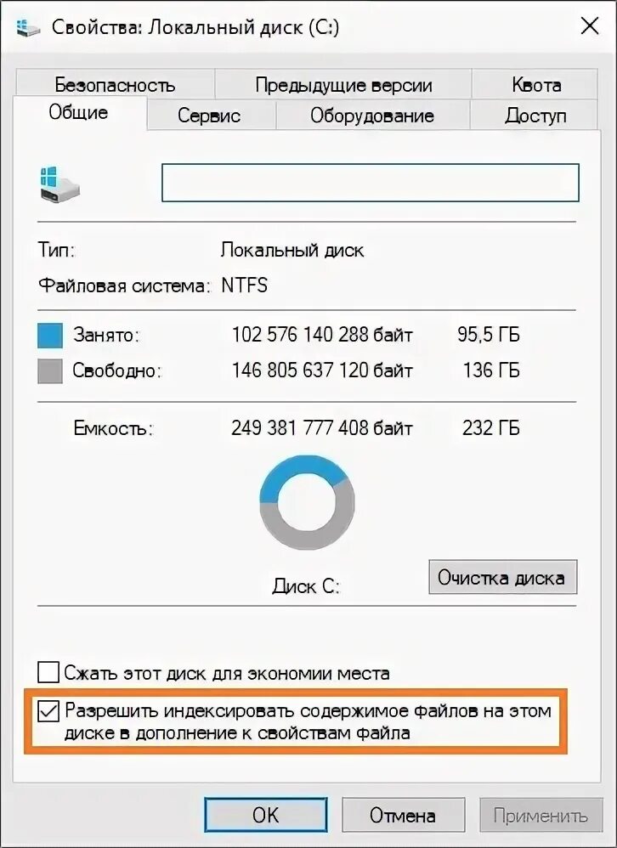
Task: Close the disk properties dialog
Action: [589, 26]
